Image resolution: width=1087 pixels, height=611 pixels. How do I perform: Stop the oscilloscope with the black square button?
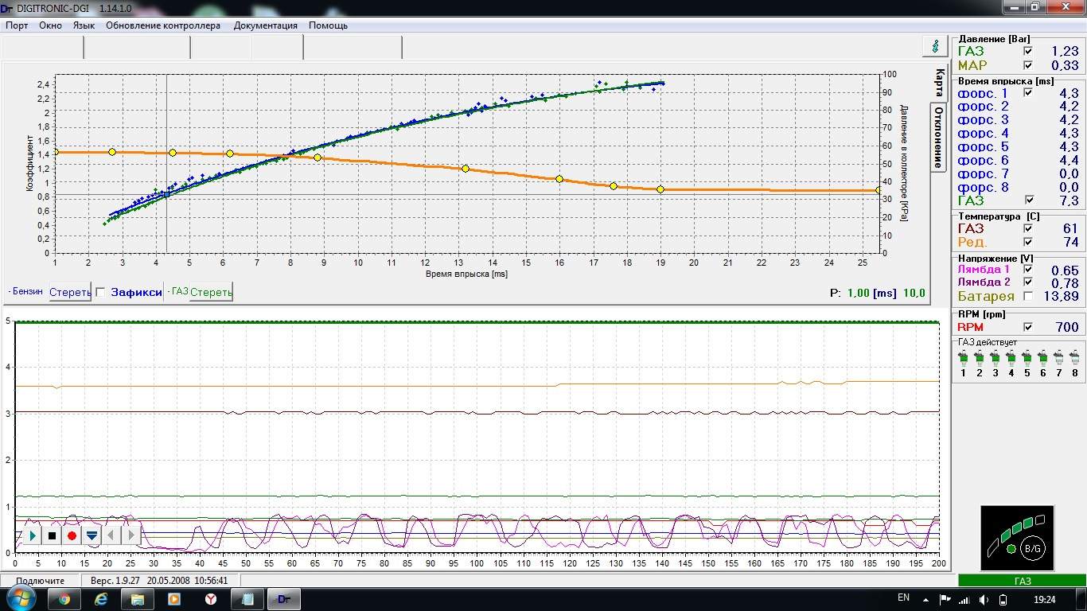tap(52, 535)
